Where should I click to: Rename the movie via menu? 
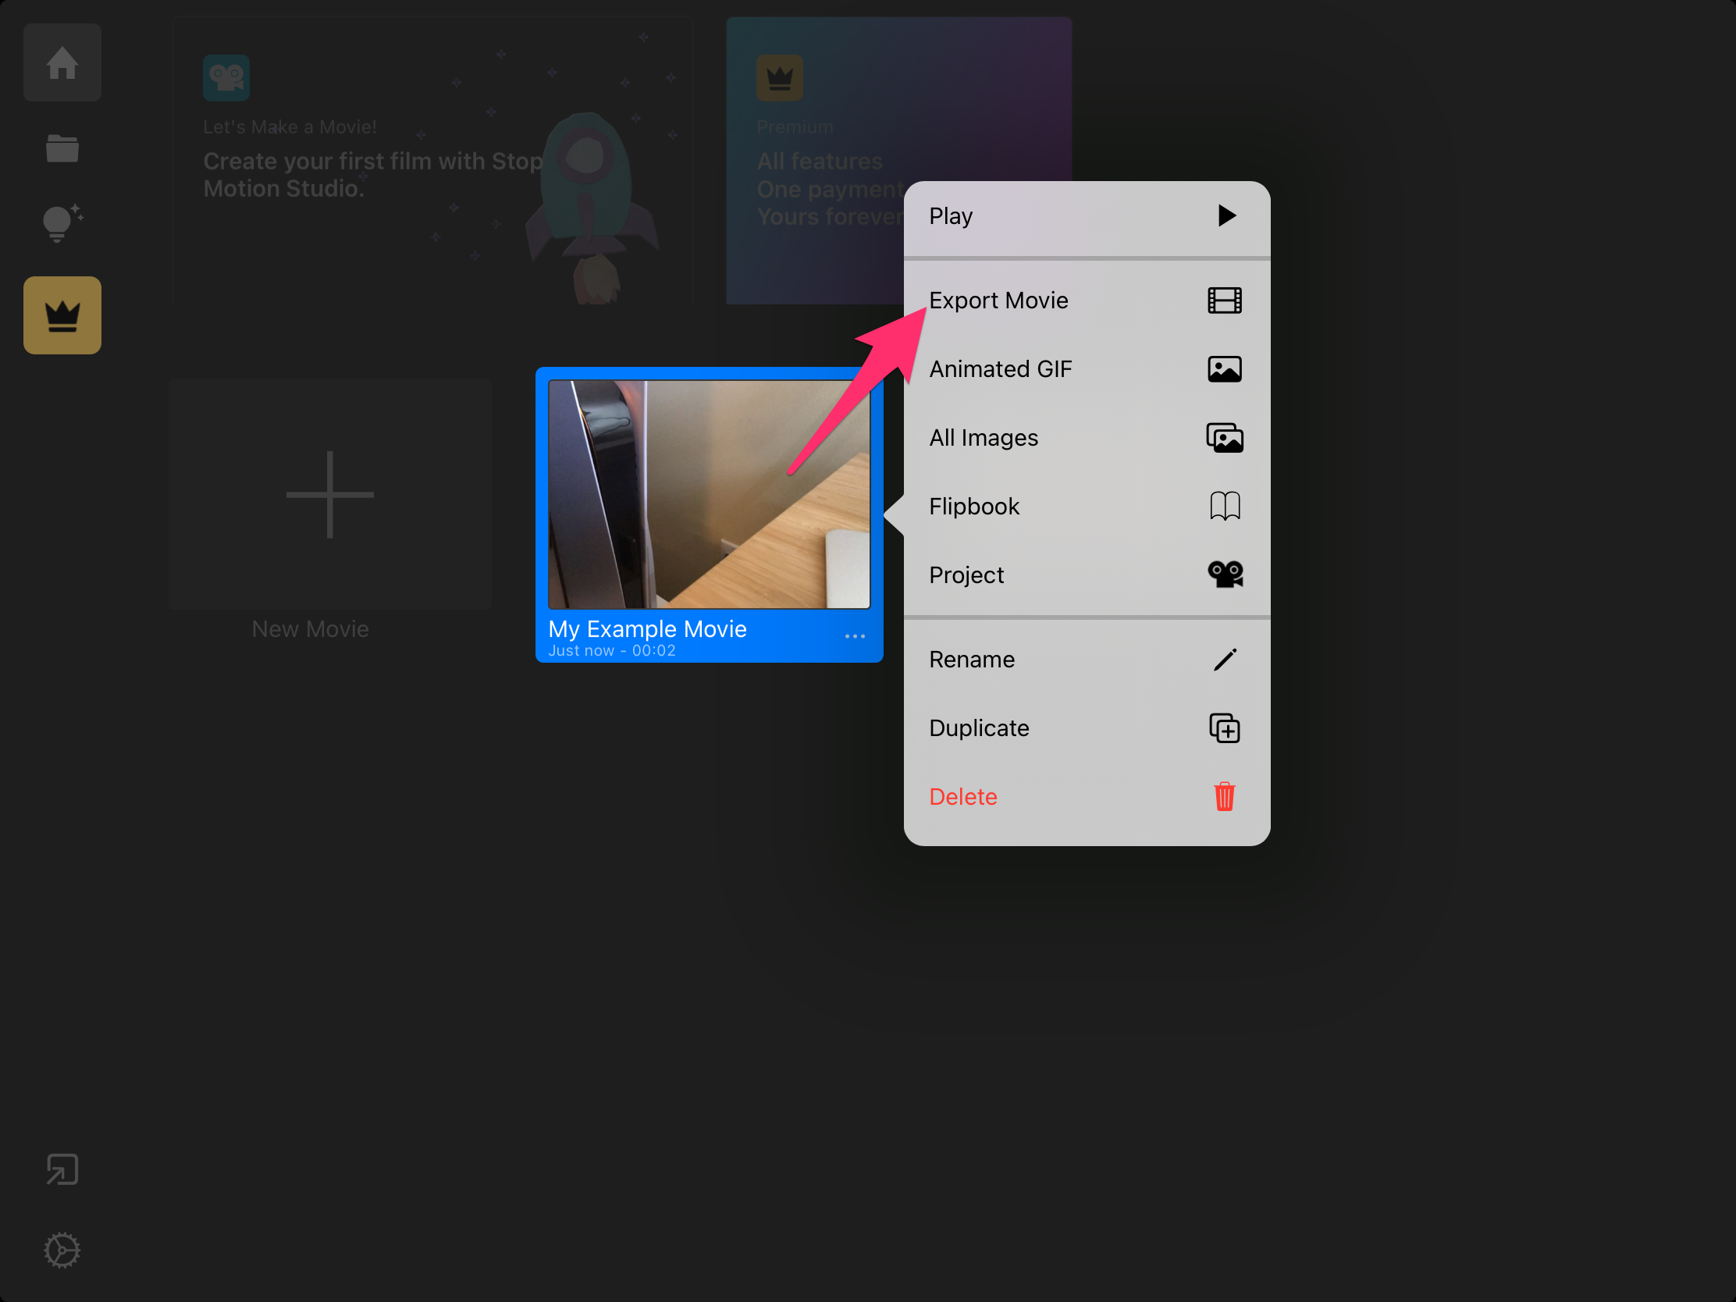tap(972, 660)
